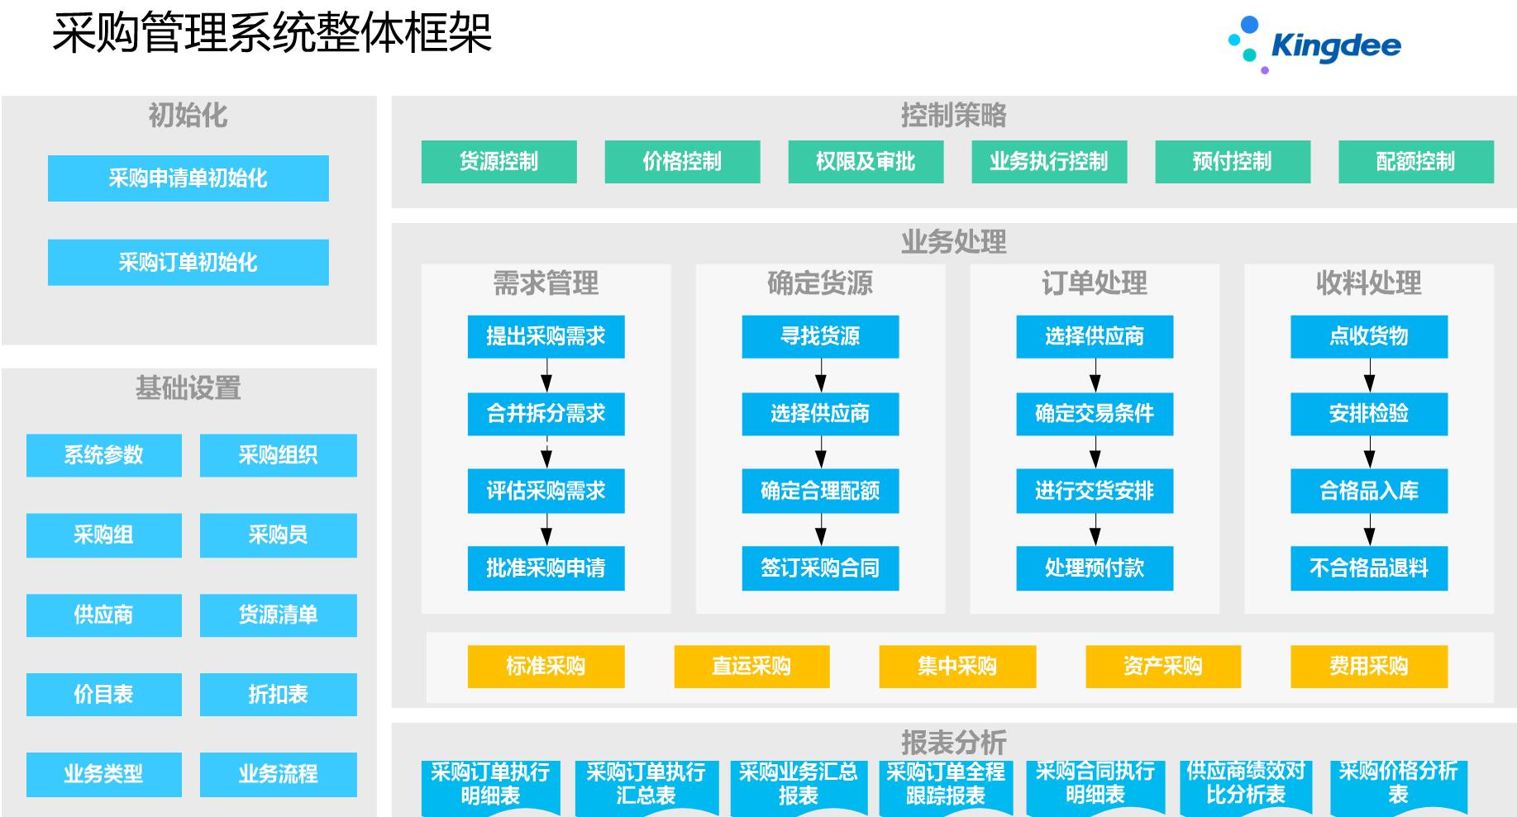Choose the 资产采购 yellow box

[x=1163, y=667]
